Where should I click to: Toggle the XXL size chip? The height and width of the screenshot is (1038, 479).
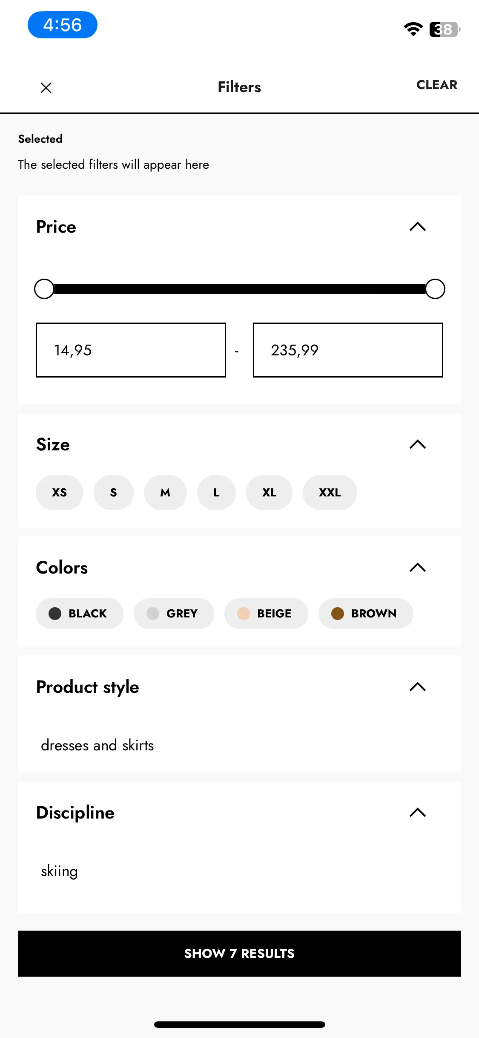pos(330,493)
